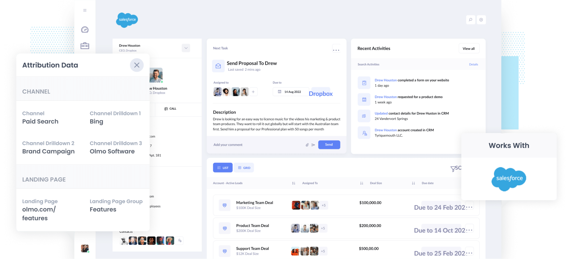The height and width of the screenshot is (259, 573).
Task: Show +5 more assignees on Support Team Deal
Action: click(323, 251)
